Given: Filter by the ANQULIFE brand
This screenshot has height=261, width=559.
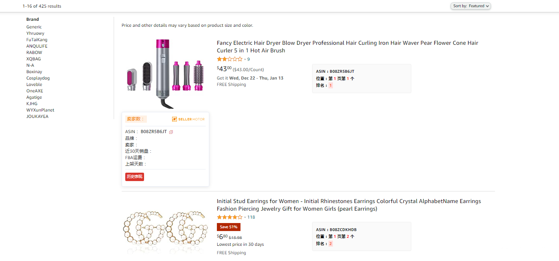Looking at the screenshot, I should [x=37, y=46].
